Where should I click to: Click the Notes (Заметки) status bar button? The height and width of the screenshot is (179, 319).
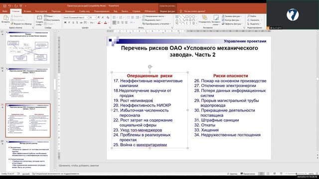pyautogui.click(x=232, y=174)
